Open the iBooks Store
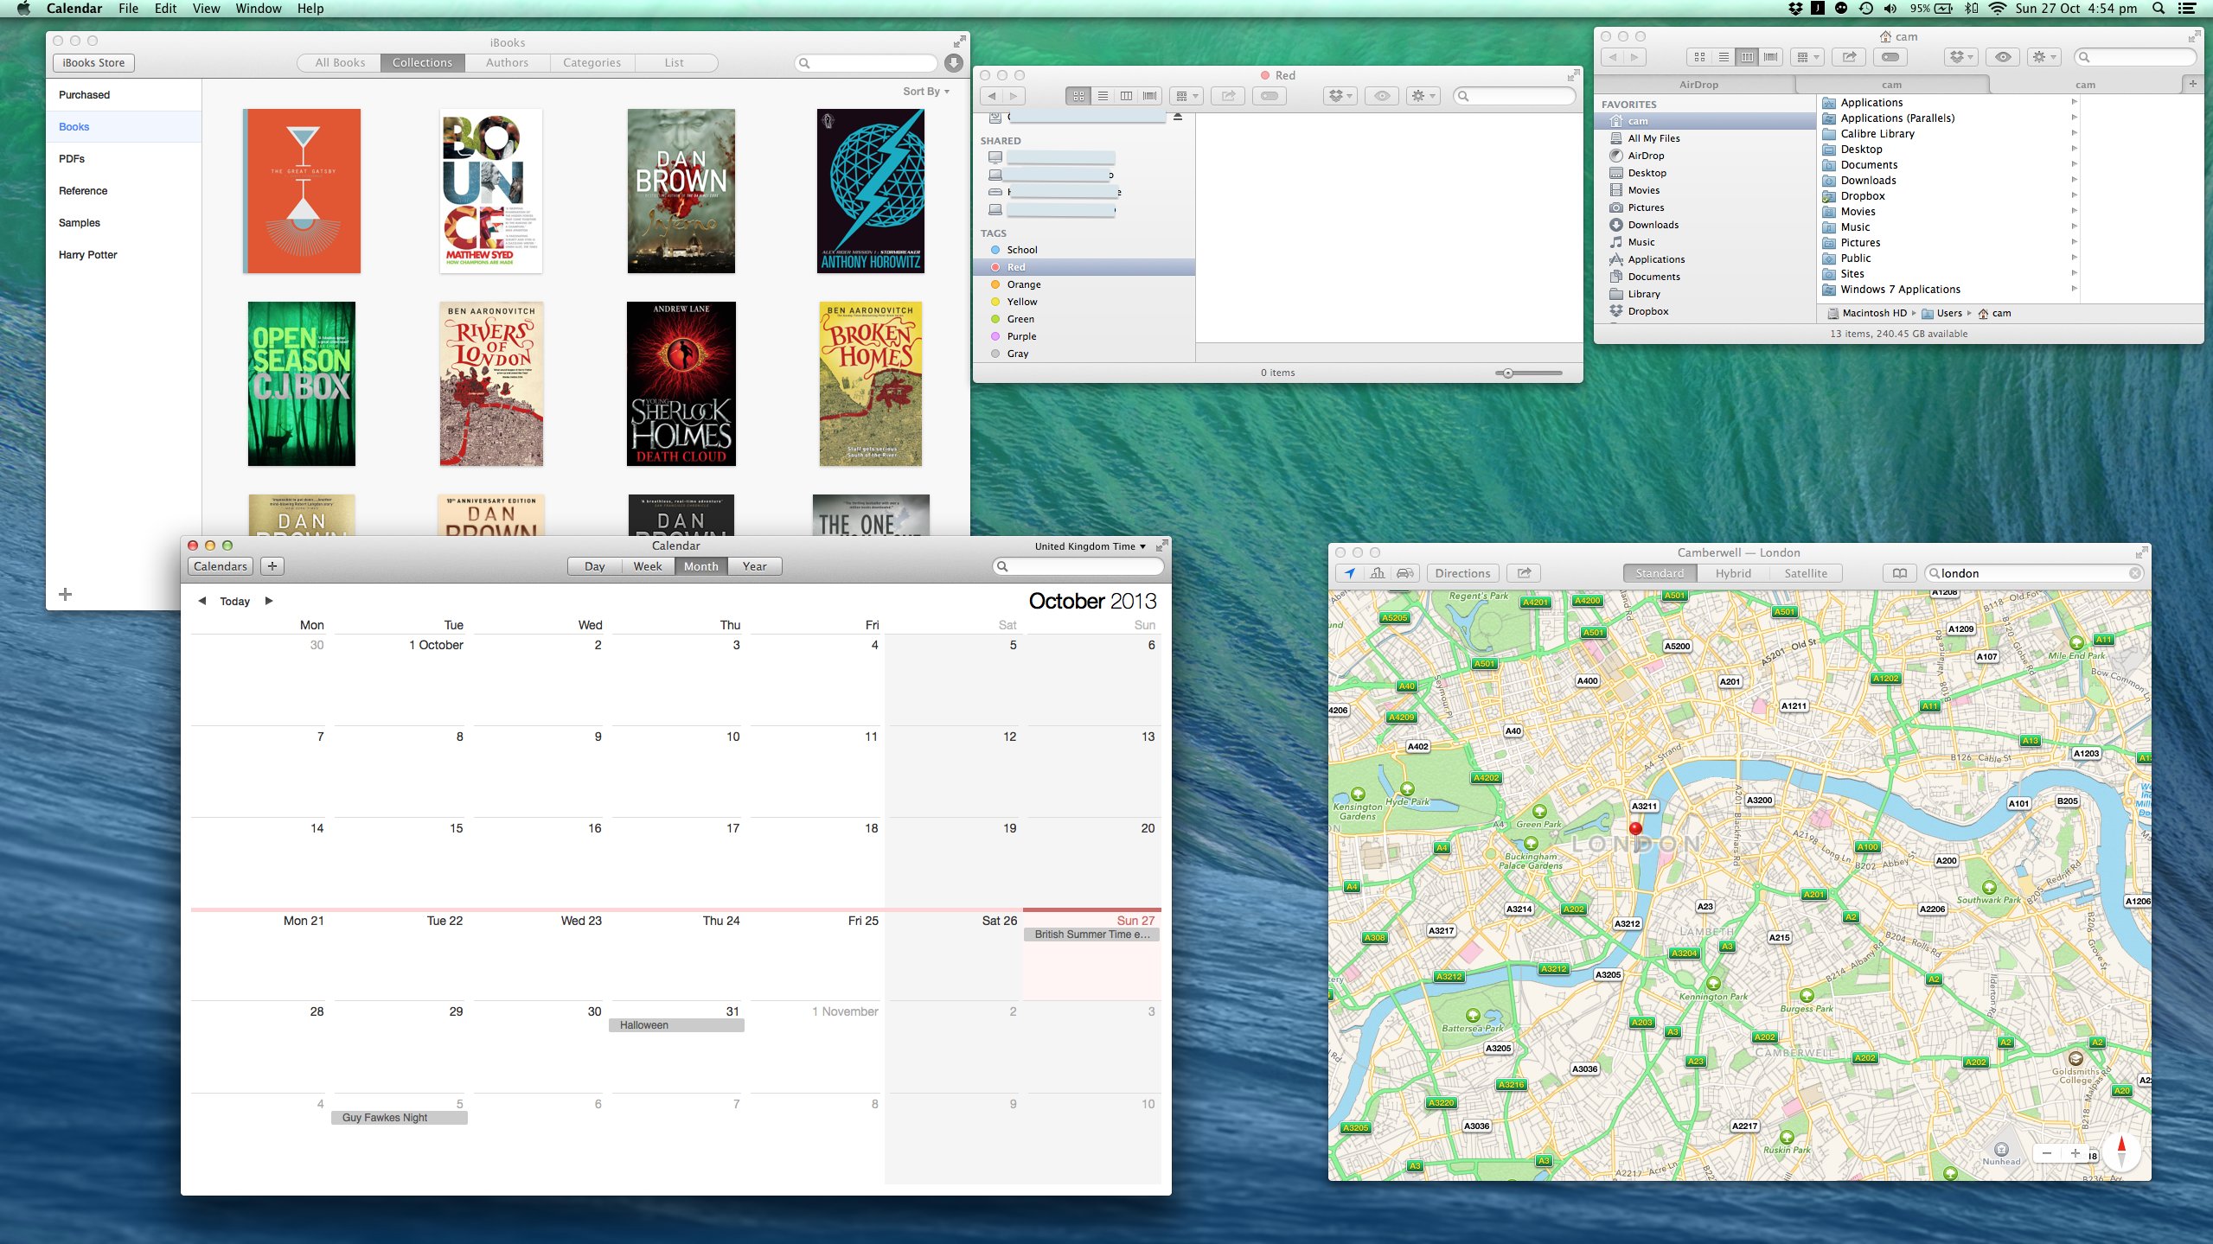Viewport: 2213px width, 1244px height. point(93,62)
